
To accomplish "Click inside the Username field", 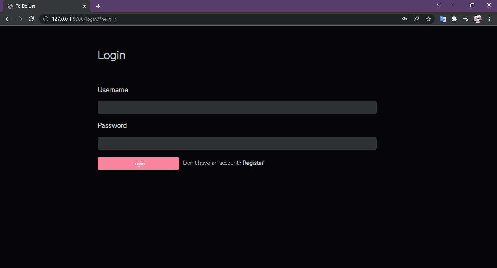I will [237, 107].
